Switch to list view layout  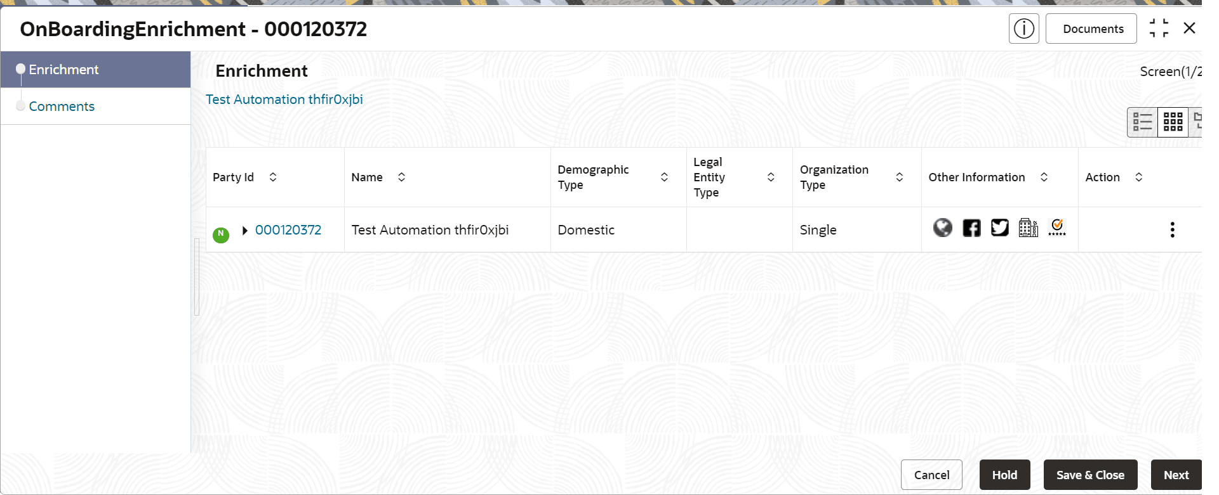tap(1142, 122)
